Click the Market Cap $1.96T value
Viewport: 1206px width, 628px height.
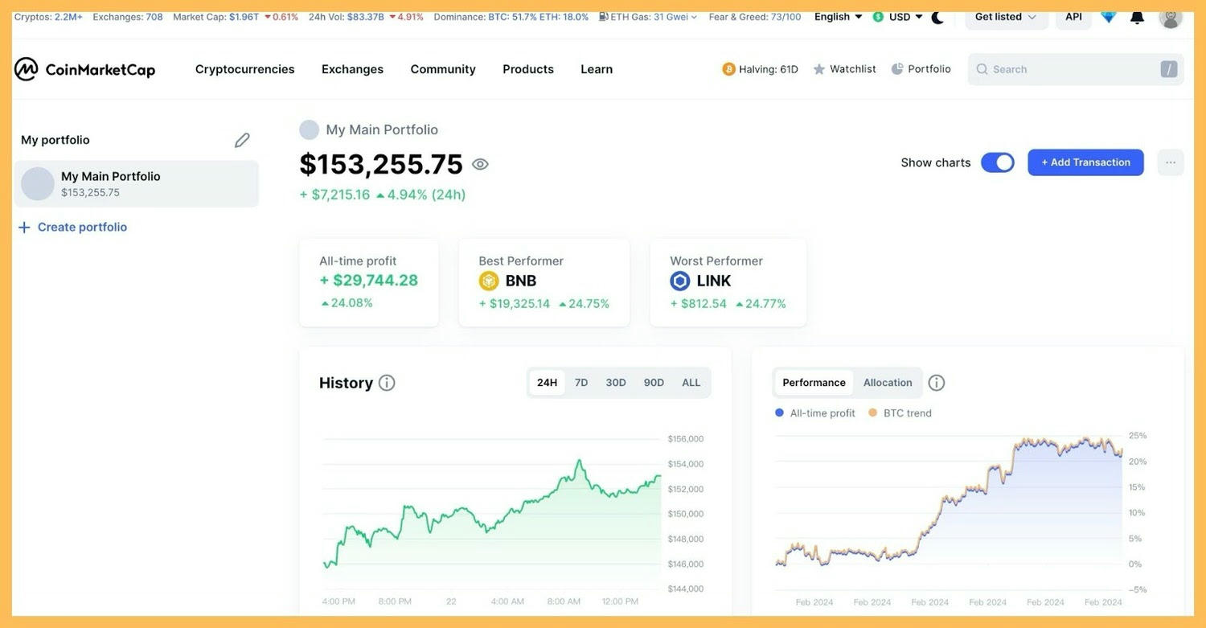[x=244, y=17]
